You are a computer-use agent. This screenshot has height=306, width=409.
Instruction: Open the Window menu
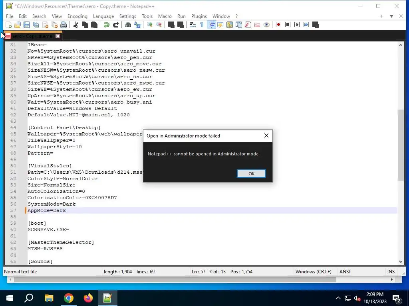point(221,16)
